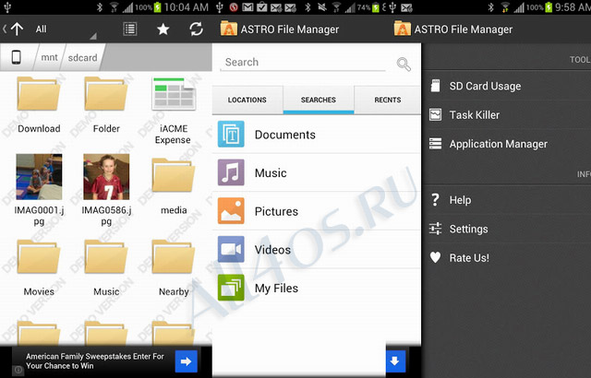Screen dimensions: 591x378
Task: Tap the Videos camera icon
Action: pyautogui.click(x=231, y=249)
